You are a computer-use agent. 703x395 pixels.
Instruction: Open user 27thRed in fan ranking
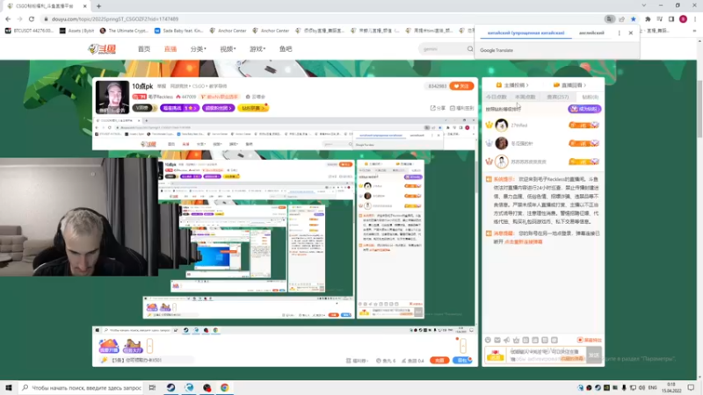tap(518, 126)
